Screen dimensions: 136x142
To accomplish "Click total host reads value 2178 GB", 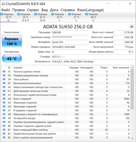I will click(124, 32).
